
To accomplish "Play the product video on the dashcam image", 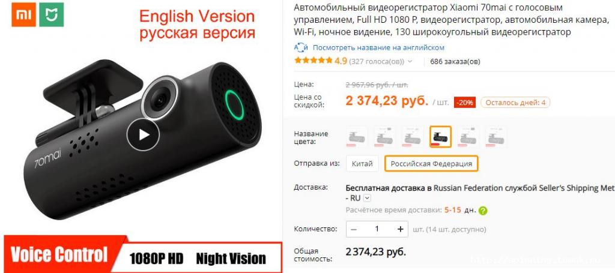I will [143, 135].
